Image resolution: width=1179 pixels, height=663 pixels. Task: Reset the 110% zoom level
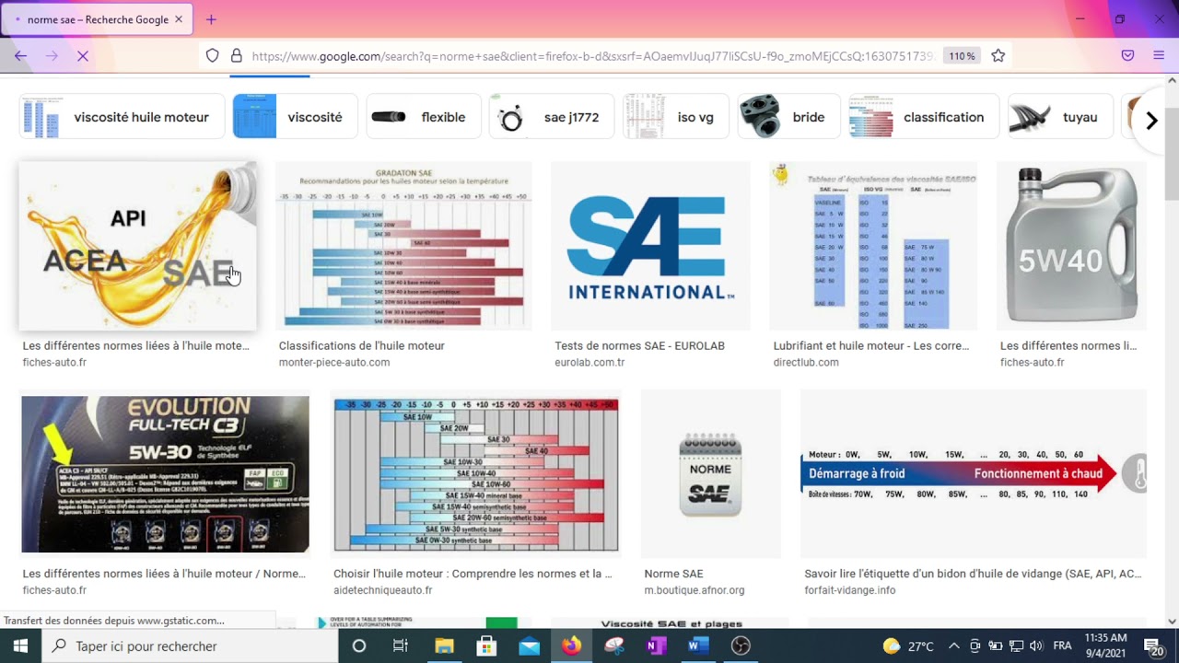(x=962, y=56)
